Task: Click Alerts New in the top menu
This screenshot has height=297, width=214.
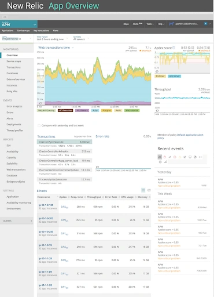Action: click(138, 24)
